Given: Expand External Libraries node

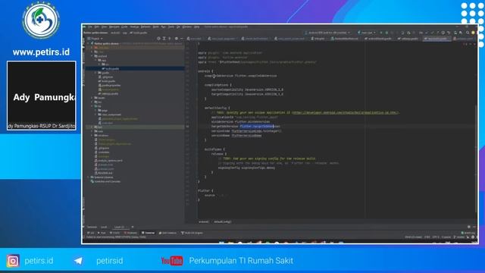Looking at the screenshot, I should [x=89, y=177].
